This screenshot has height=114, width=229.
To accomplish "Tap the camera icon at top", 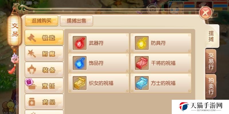I will coord(153,9).
